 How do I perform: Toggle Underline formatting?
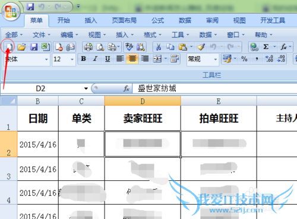point(108,59)
